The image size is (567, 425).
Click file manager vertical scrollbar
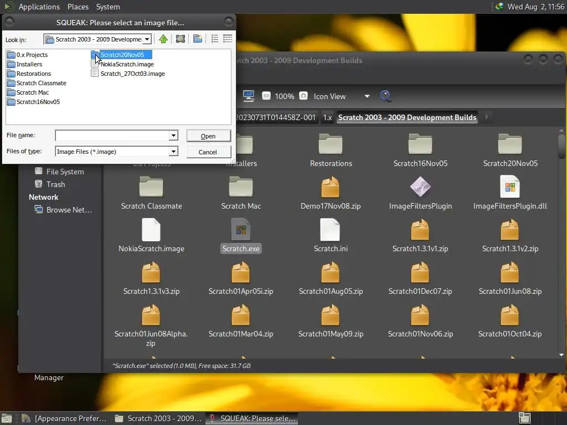(x=561, y=146)
